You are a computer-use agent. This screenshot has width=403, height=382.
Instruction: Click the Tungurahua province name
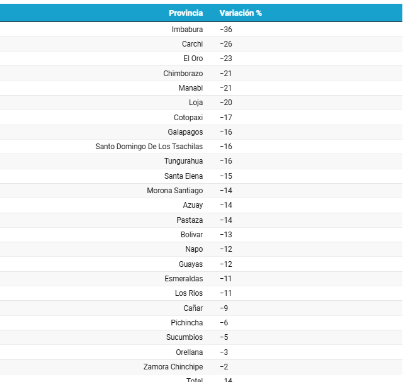[x=183, y=161]
